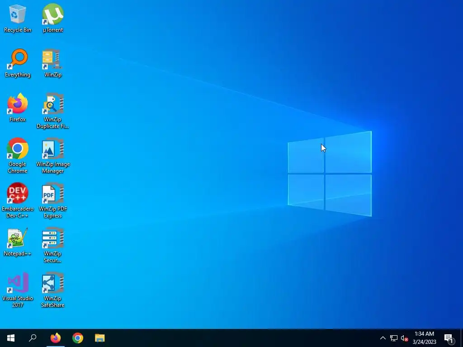This screenshot has height=347, width=463.
Task: Select the WinZip Secure Backup shortcut
Action: click(x=53, y=245)
